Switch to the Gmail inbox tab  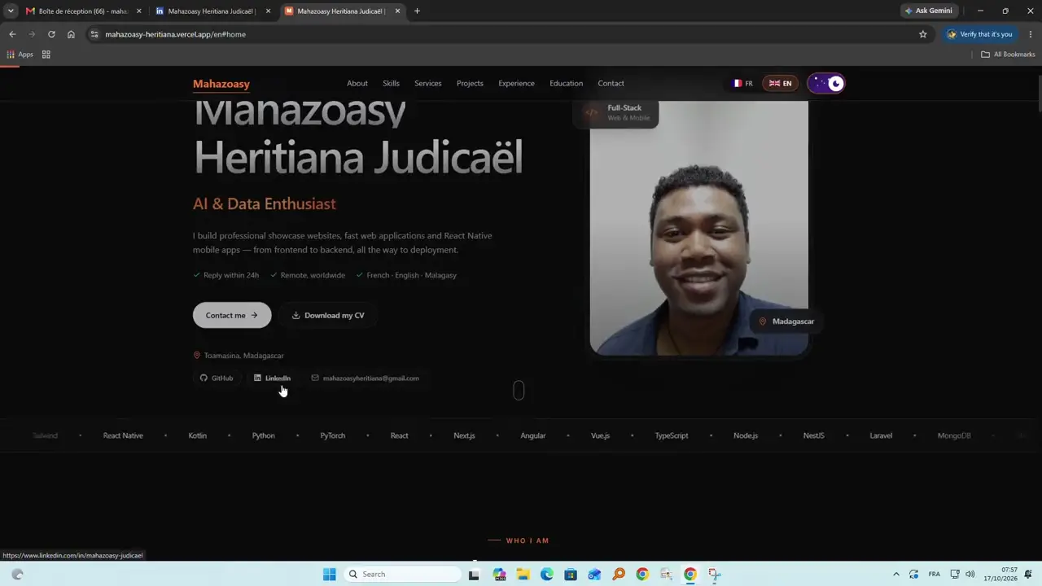coord(83,11)
